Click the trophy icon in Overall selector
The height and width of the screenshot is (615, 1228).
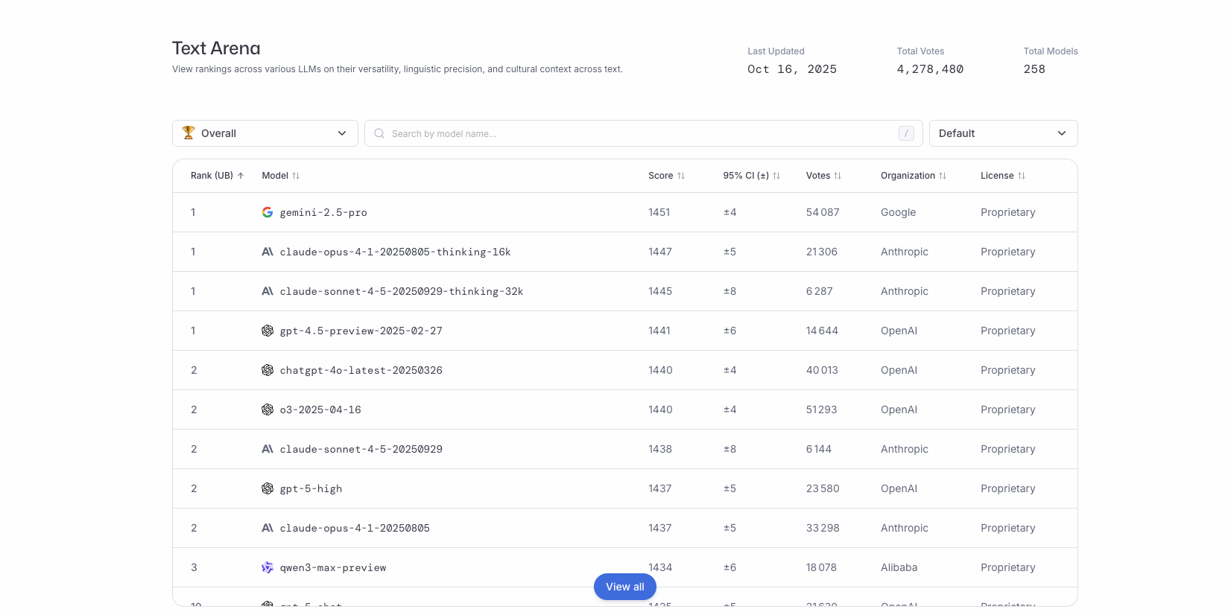(x=189, y=133)
